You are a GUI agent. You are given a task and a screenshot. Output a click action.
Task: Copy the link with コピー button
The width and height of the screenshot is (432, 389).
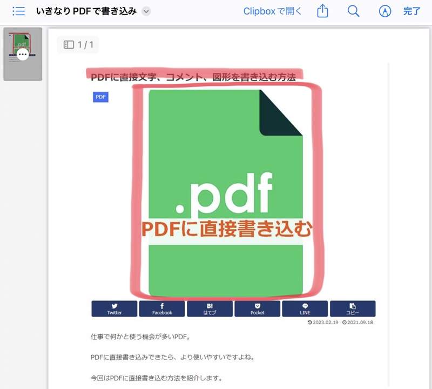click(352, 308)
